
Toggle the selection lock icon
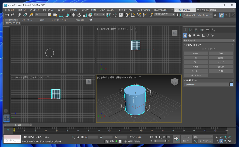point(78,137)
